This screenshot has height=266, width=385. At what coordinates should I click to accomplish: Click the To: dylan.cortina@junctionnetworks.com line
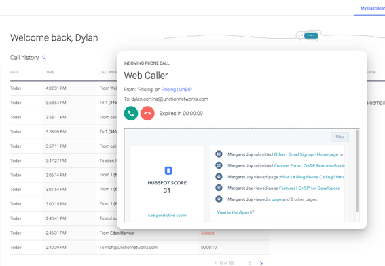click(166, 99)
